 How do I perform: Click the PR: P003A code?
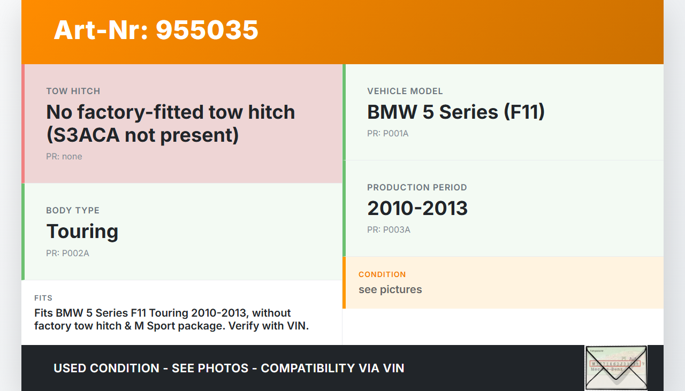[x=389, y=230]
